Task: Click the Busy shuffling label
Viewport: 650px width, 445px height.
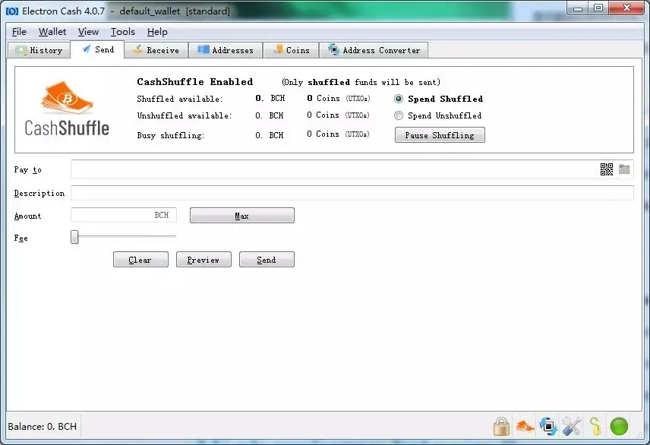Action: (x=171, y=135)
